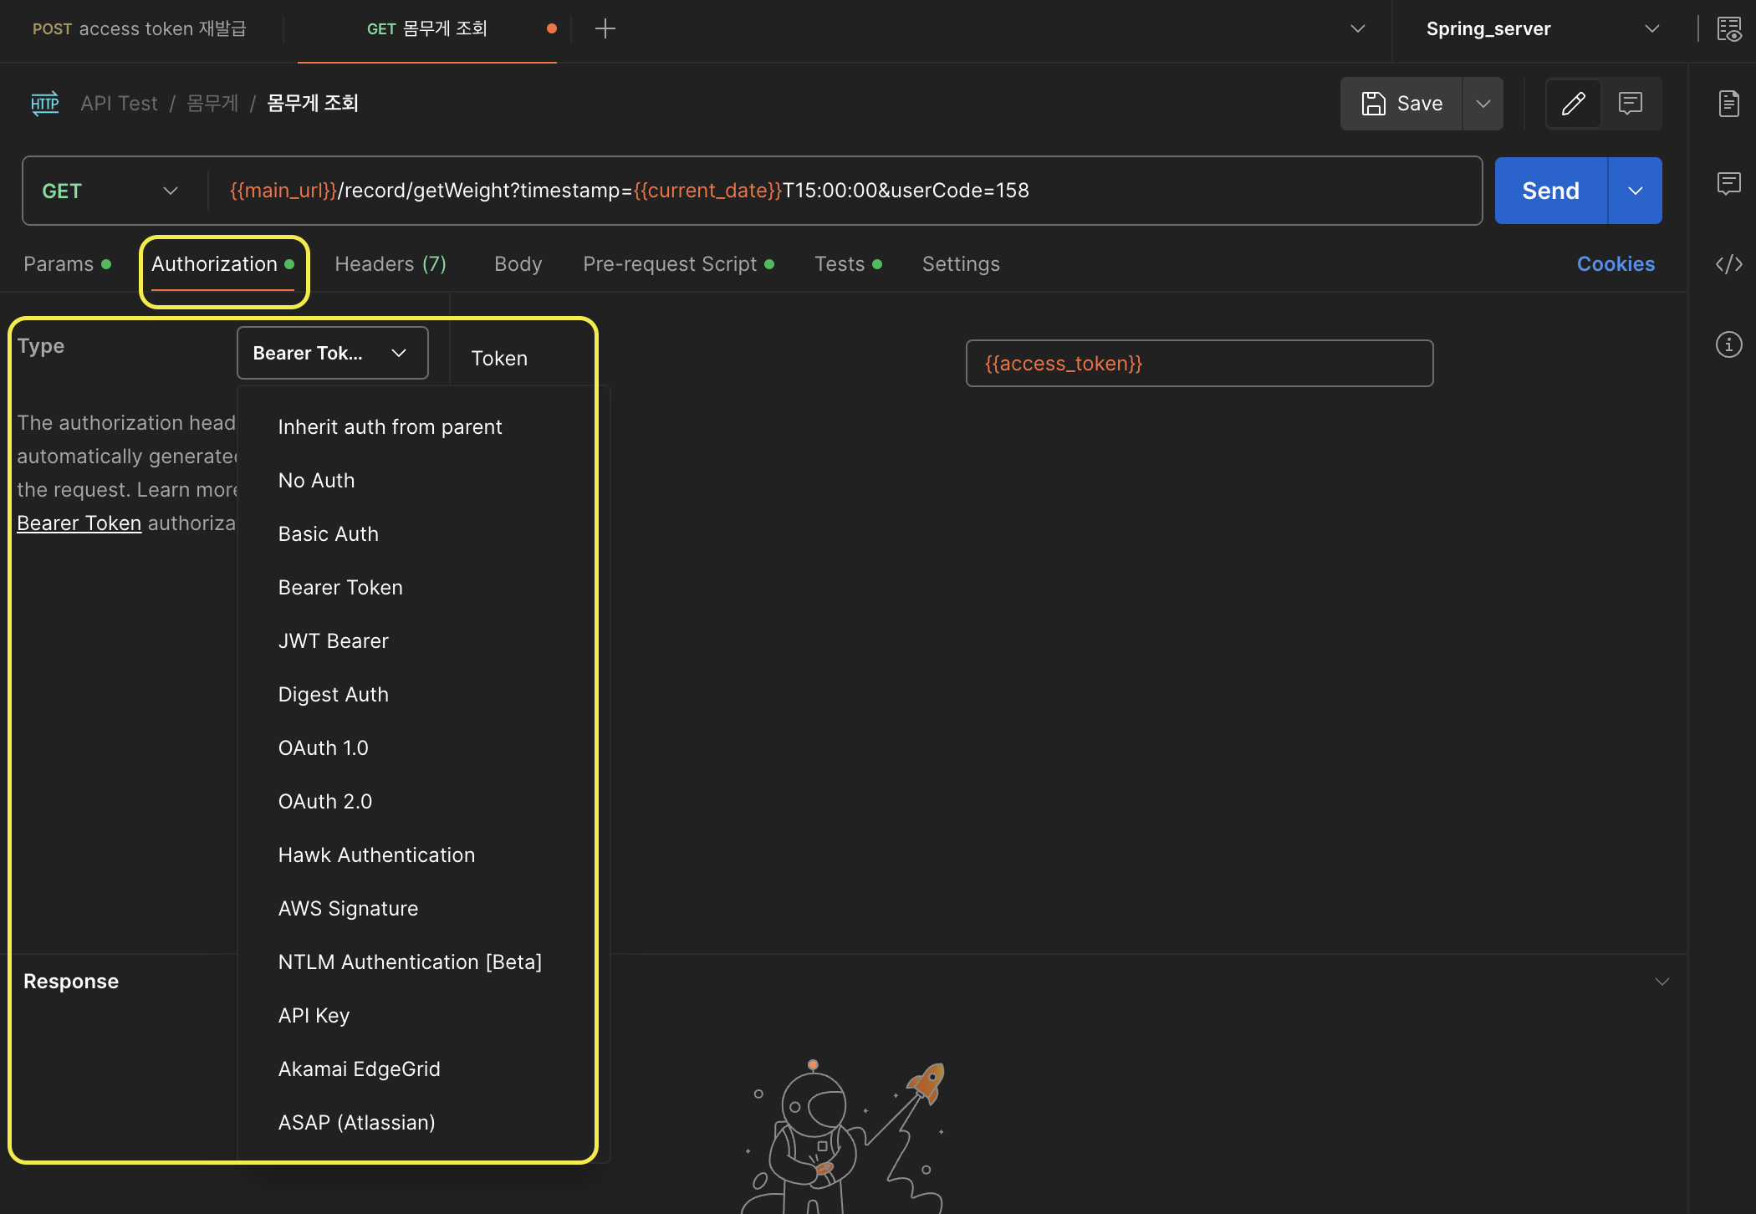The image size is (1756, 1214).
Task: Open the Send options dropdown arrow
Action: (1635, 191)
